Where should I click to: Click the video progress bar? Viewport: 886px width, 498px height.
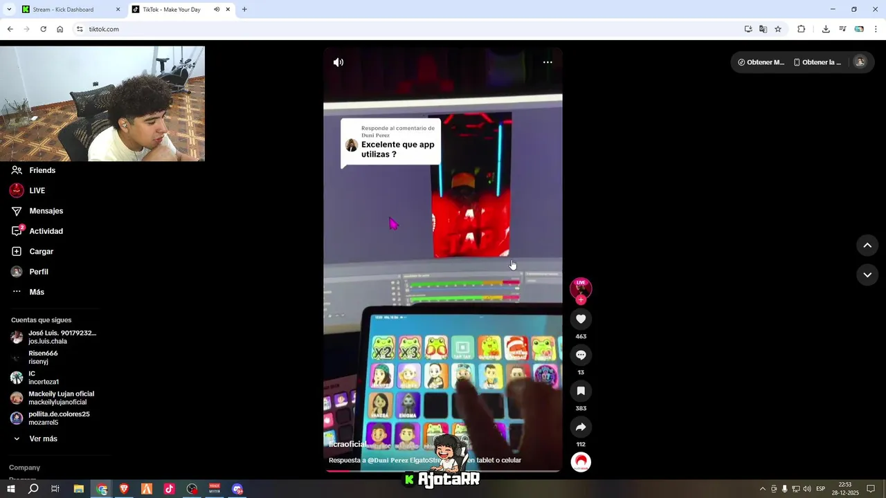(443, 471)
